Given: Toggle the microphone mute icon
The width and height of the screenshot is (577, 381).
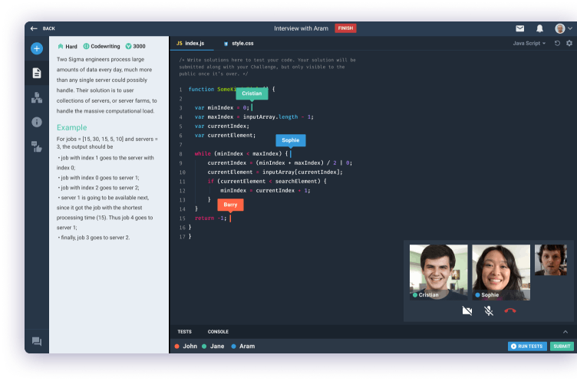Looking at the screenshot, I should coord(488,311).
